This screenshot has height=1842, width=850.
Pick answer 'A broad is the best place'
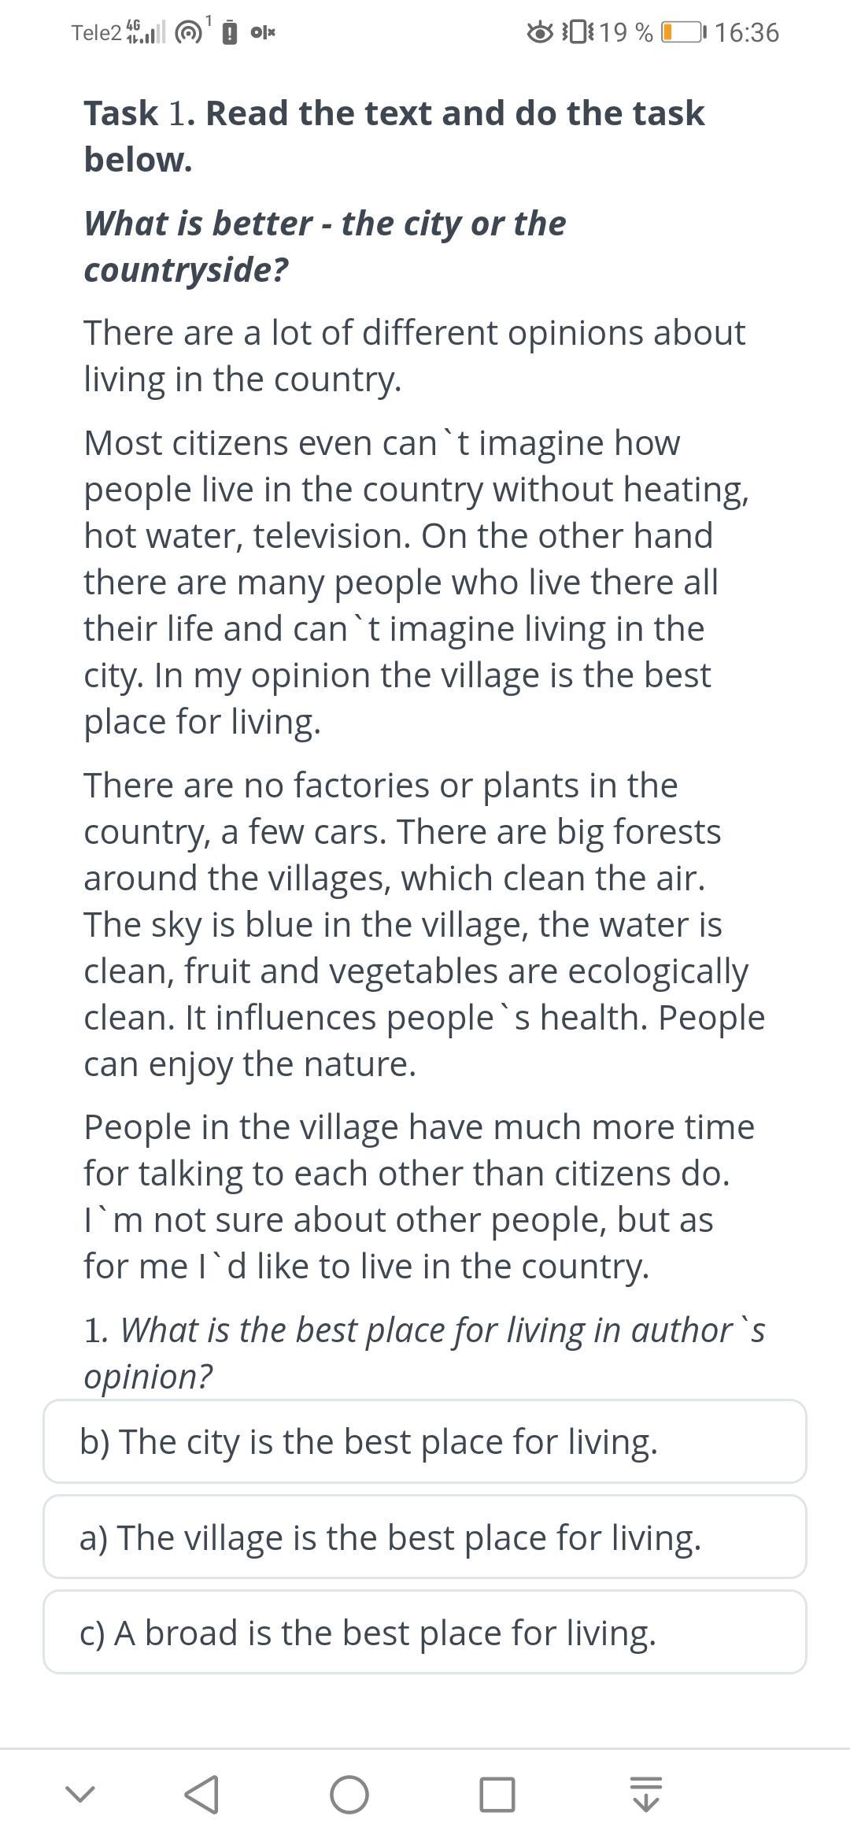[x=425, y=1632]
